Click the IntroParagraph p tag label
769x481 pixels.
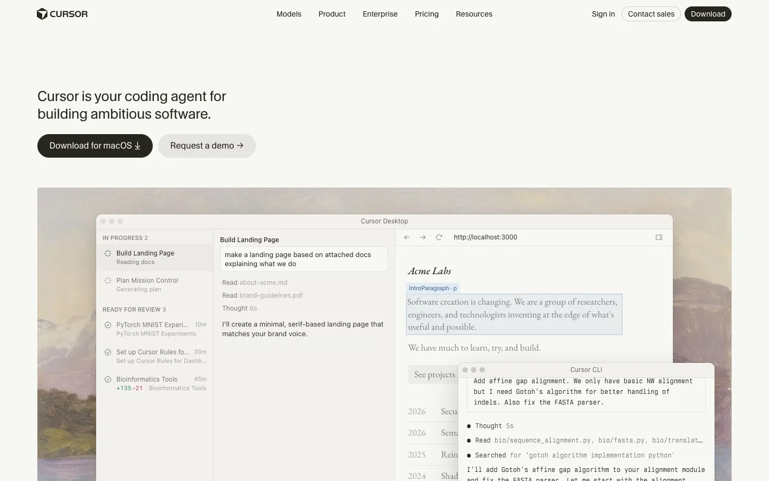[433, 288]
